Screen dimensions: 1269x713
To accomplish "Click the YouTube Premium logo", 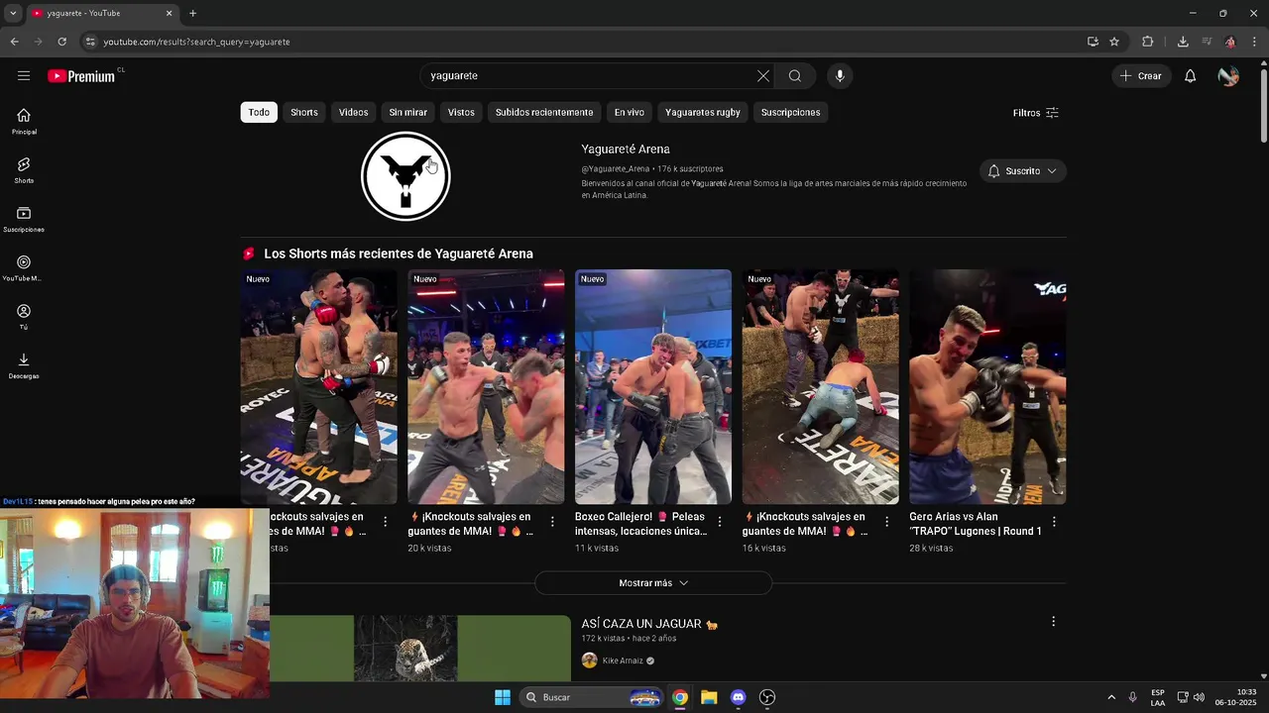I will pyautogui.click(x=81, y=75).
